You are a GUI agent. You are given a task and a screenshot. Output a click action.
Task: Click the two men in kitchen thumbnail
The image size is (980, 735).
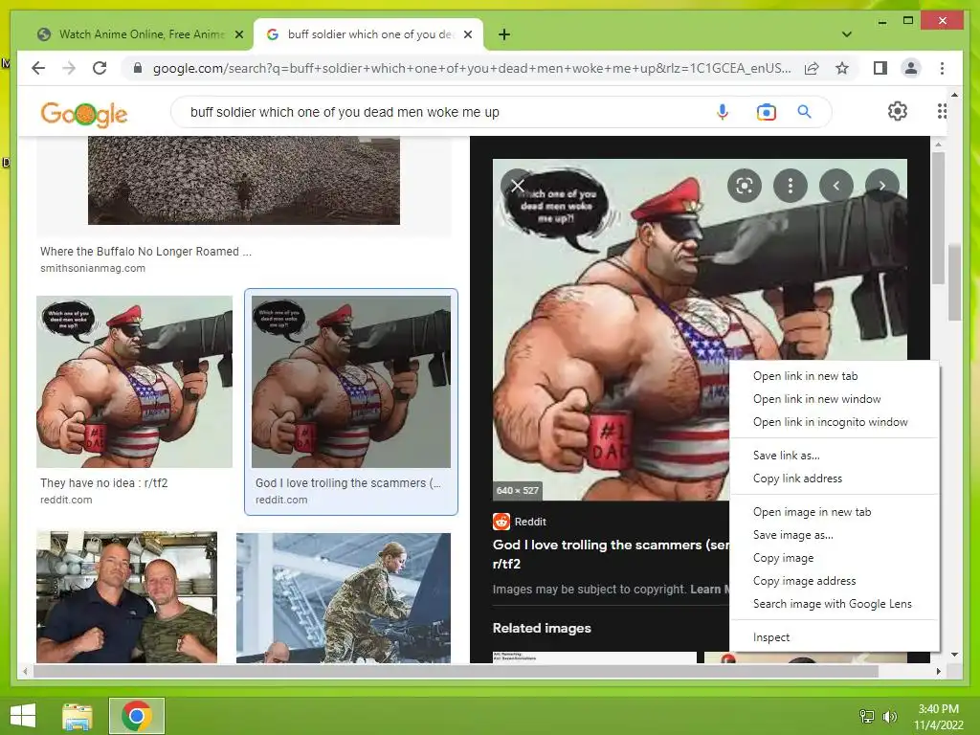(127, 597)
